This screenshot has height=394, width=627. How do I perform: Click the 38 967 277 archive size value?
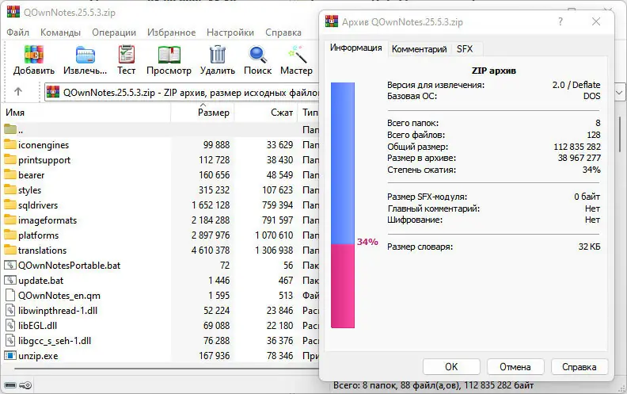point(579,158)
